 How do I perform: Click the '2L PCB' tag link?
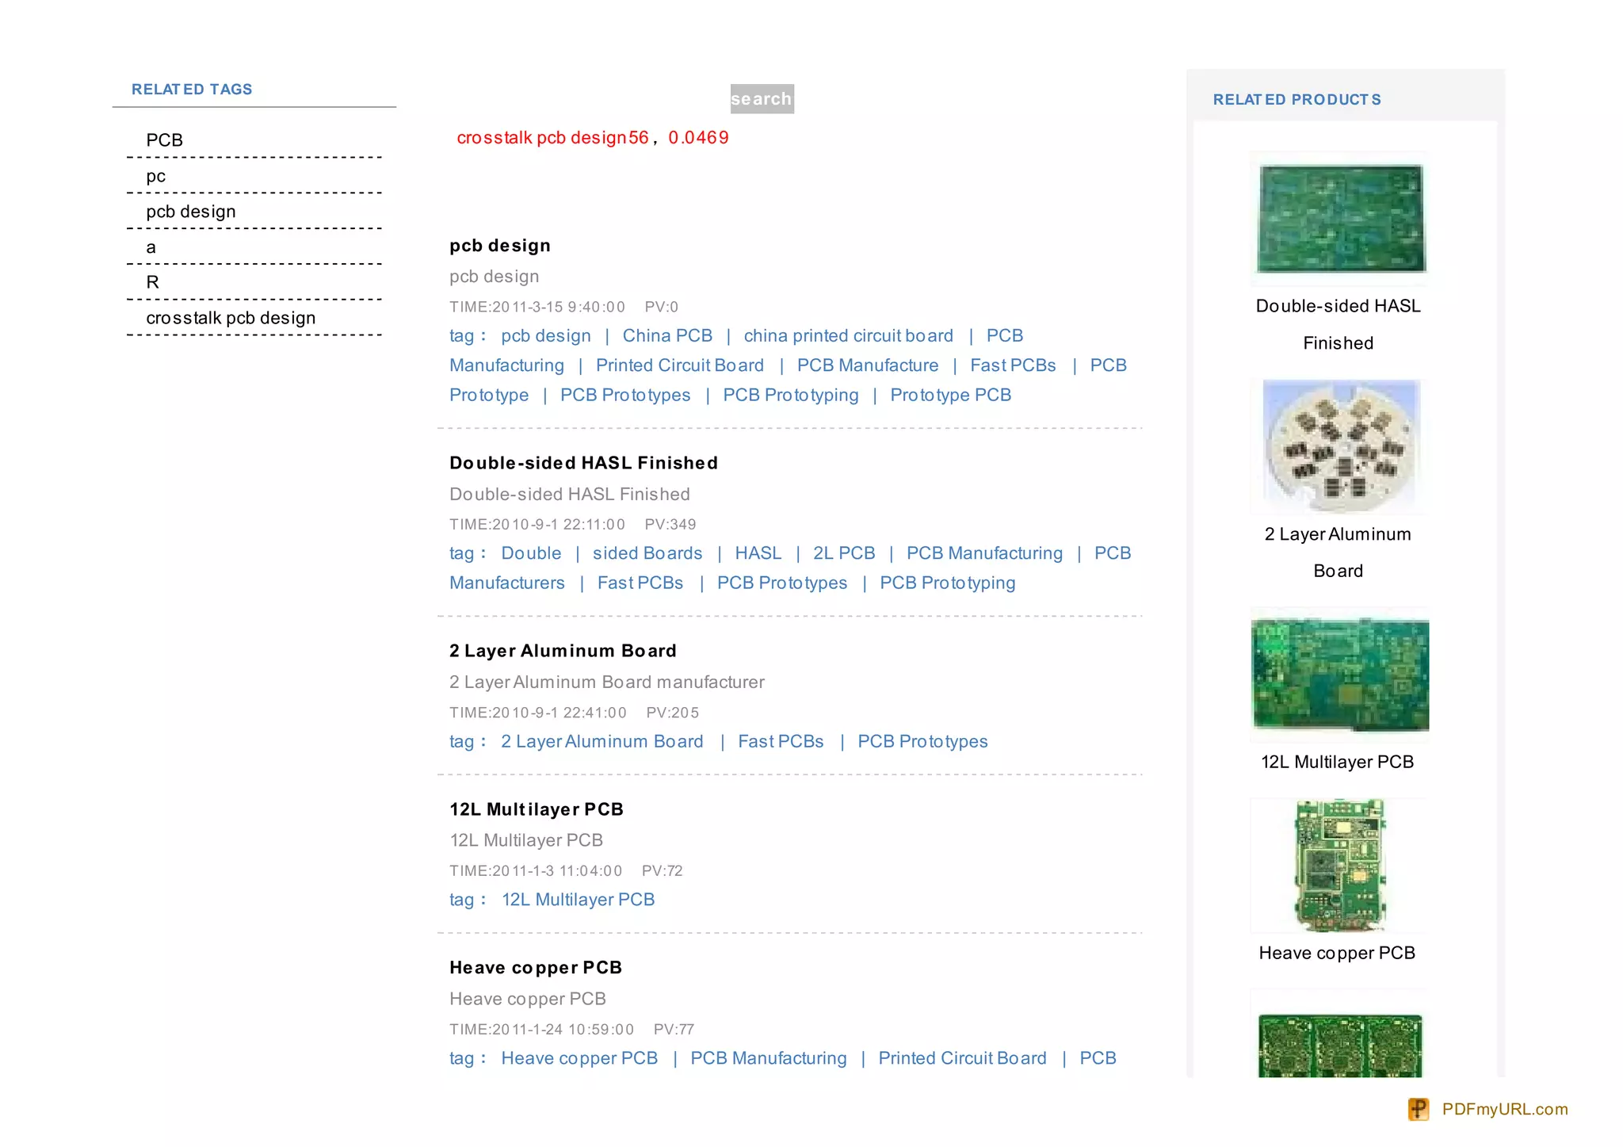[844, 553]
